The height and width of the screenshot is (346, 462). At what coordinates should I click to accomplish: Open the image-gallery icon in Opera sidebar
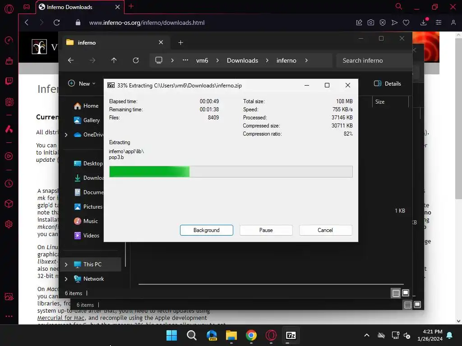coord(9,296)
